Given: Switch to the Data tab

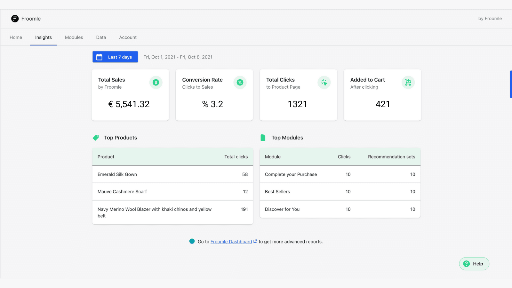Looking at the screenshot, I should 101,37.
